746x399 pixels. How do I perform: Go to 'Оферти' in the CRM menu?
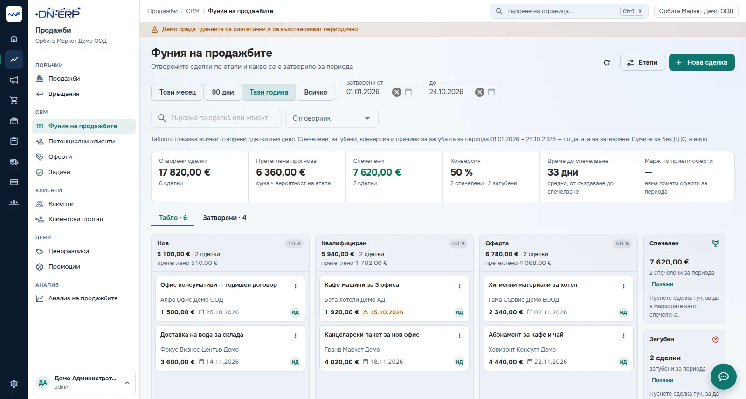83,157
